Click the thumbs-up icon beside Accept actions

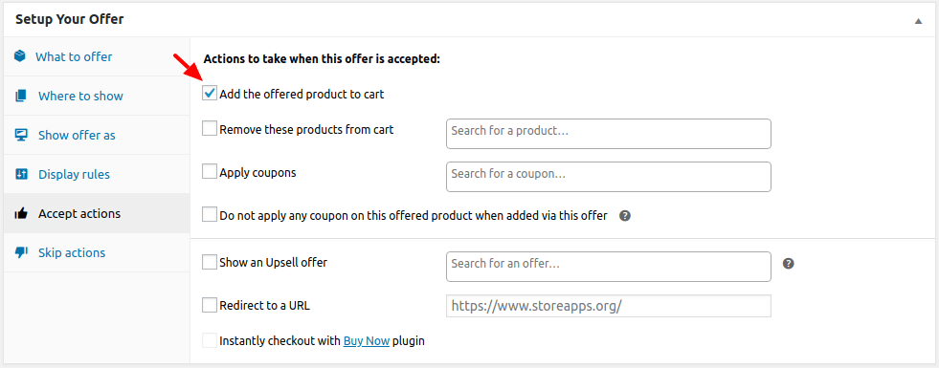click(22, 213)
